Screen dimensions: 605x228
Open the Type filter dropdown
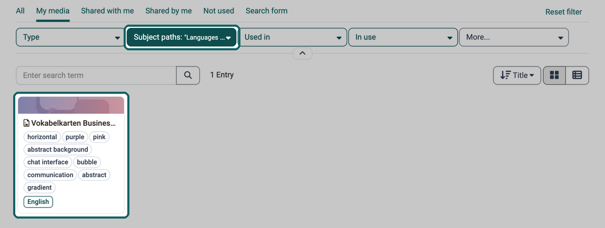(70, 37)
